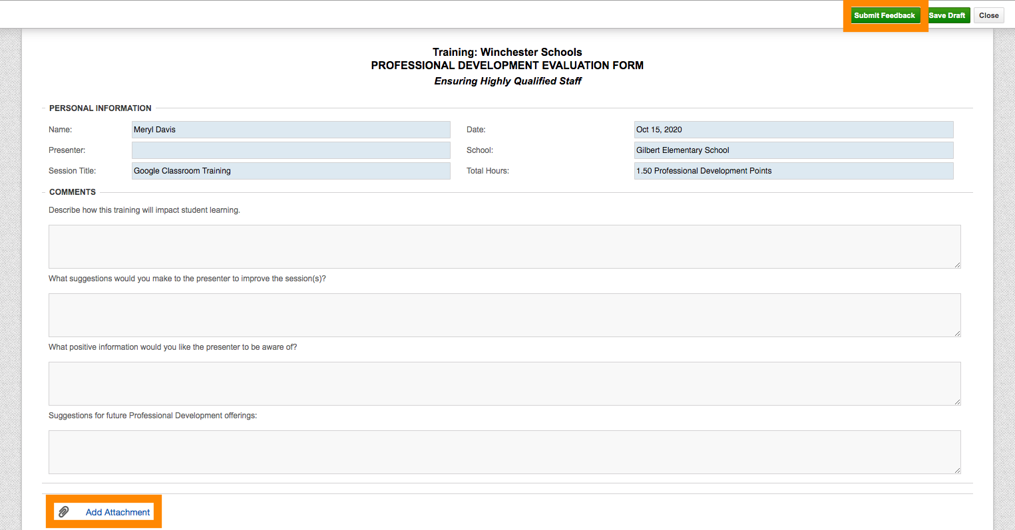Screen dimensions: 1015x530
Task: Click the minus toggle beside PERSONAL INFORMATION
Action: tap(44, 108)
